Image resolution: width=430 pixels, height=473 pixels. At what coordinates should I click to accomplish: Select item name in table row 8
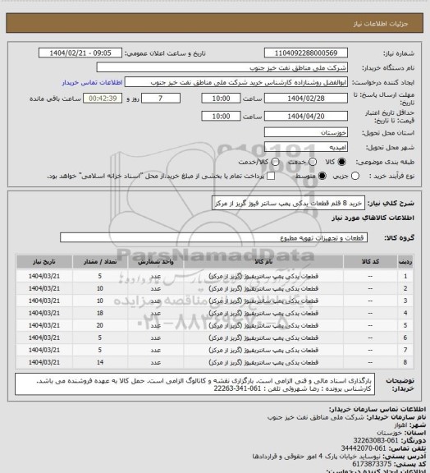pyautogui.click(x=263, y=363)
